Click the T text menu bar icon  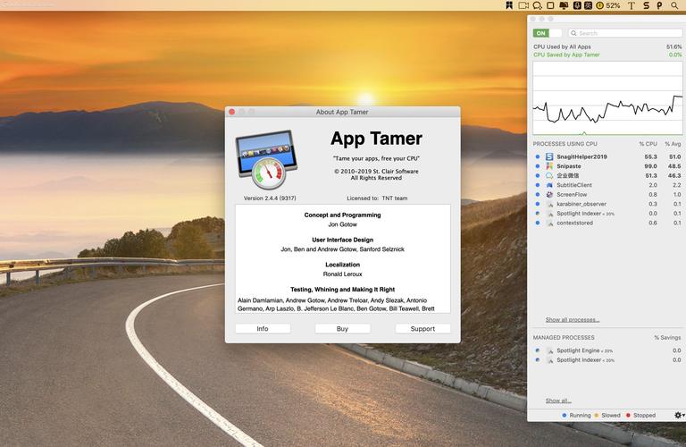coord(632,5)
